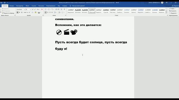
Task: Open the Выделить selection dropdown
Action: point(173,13)
